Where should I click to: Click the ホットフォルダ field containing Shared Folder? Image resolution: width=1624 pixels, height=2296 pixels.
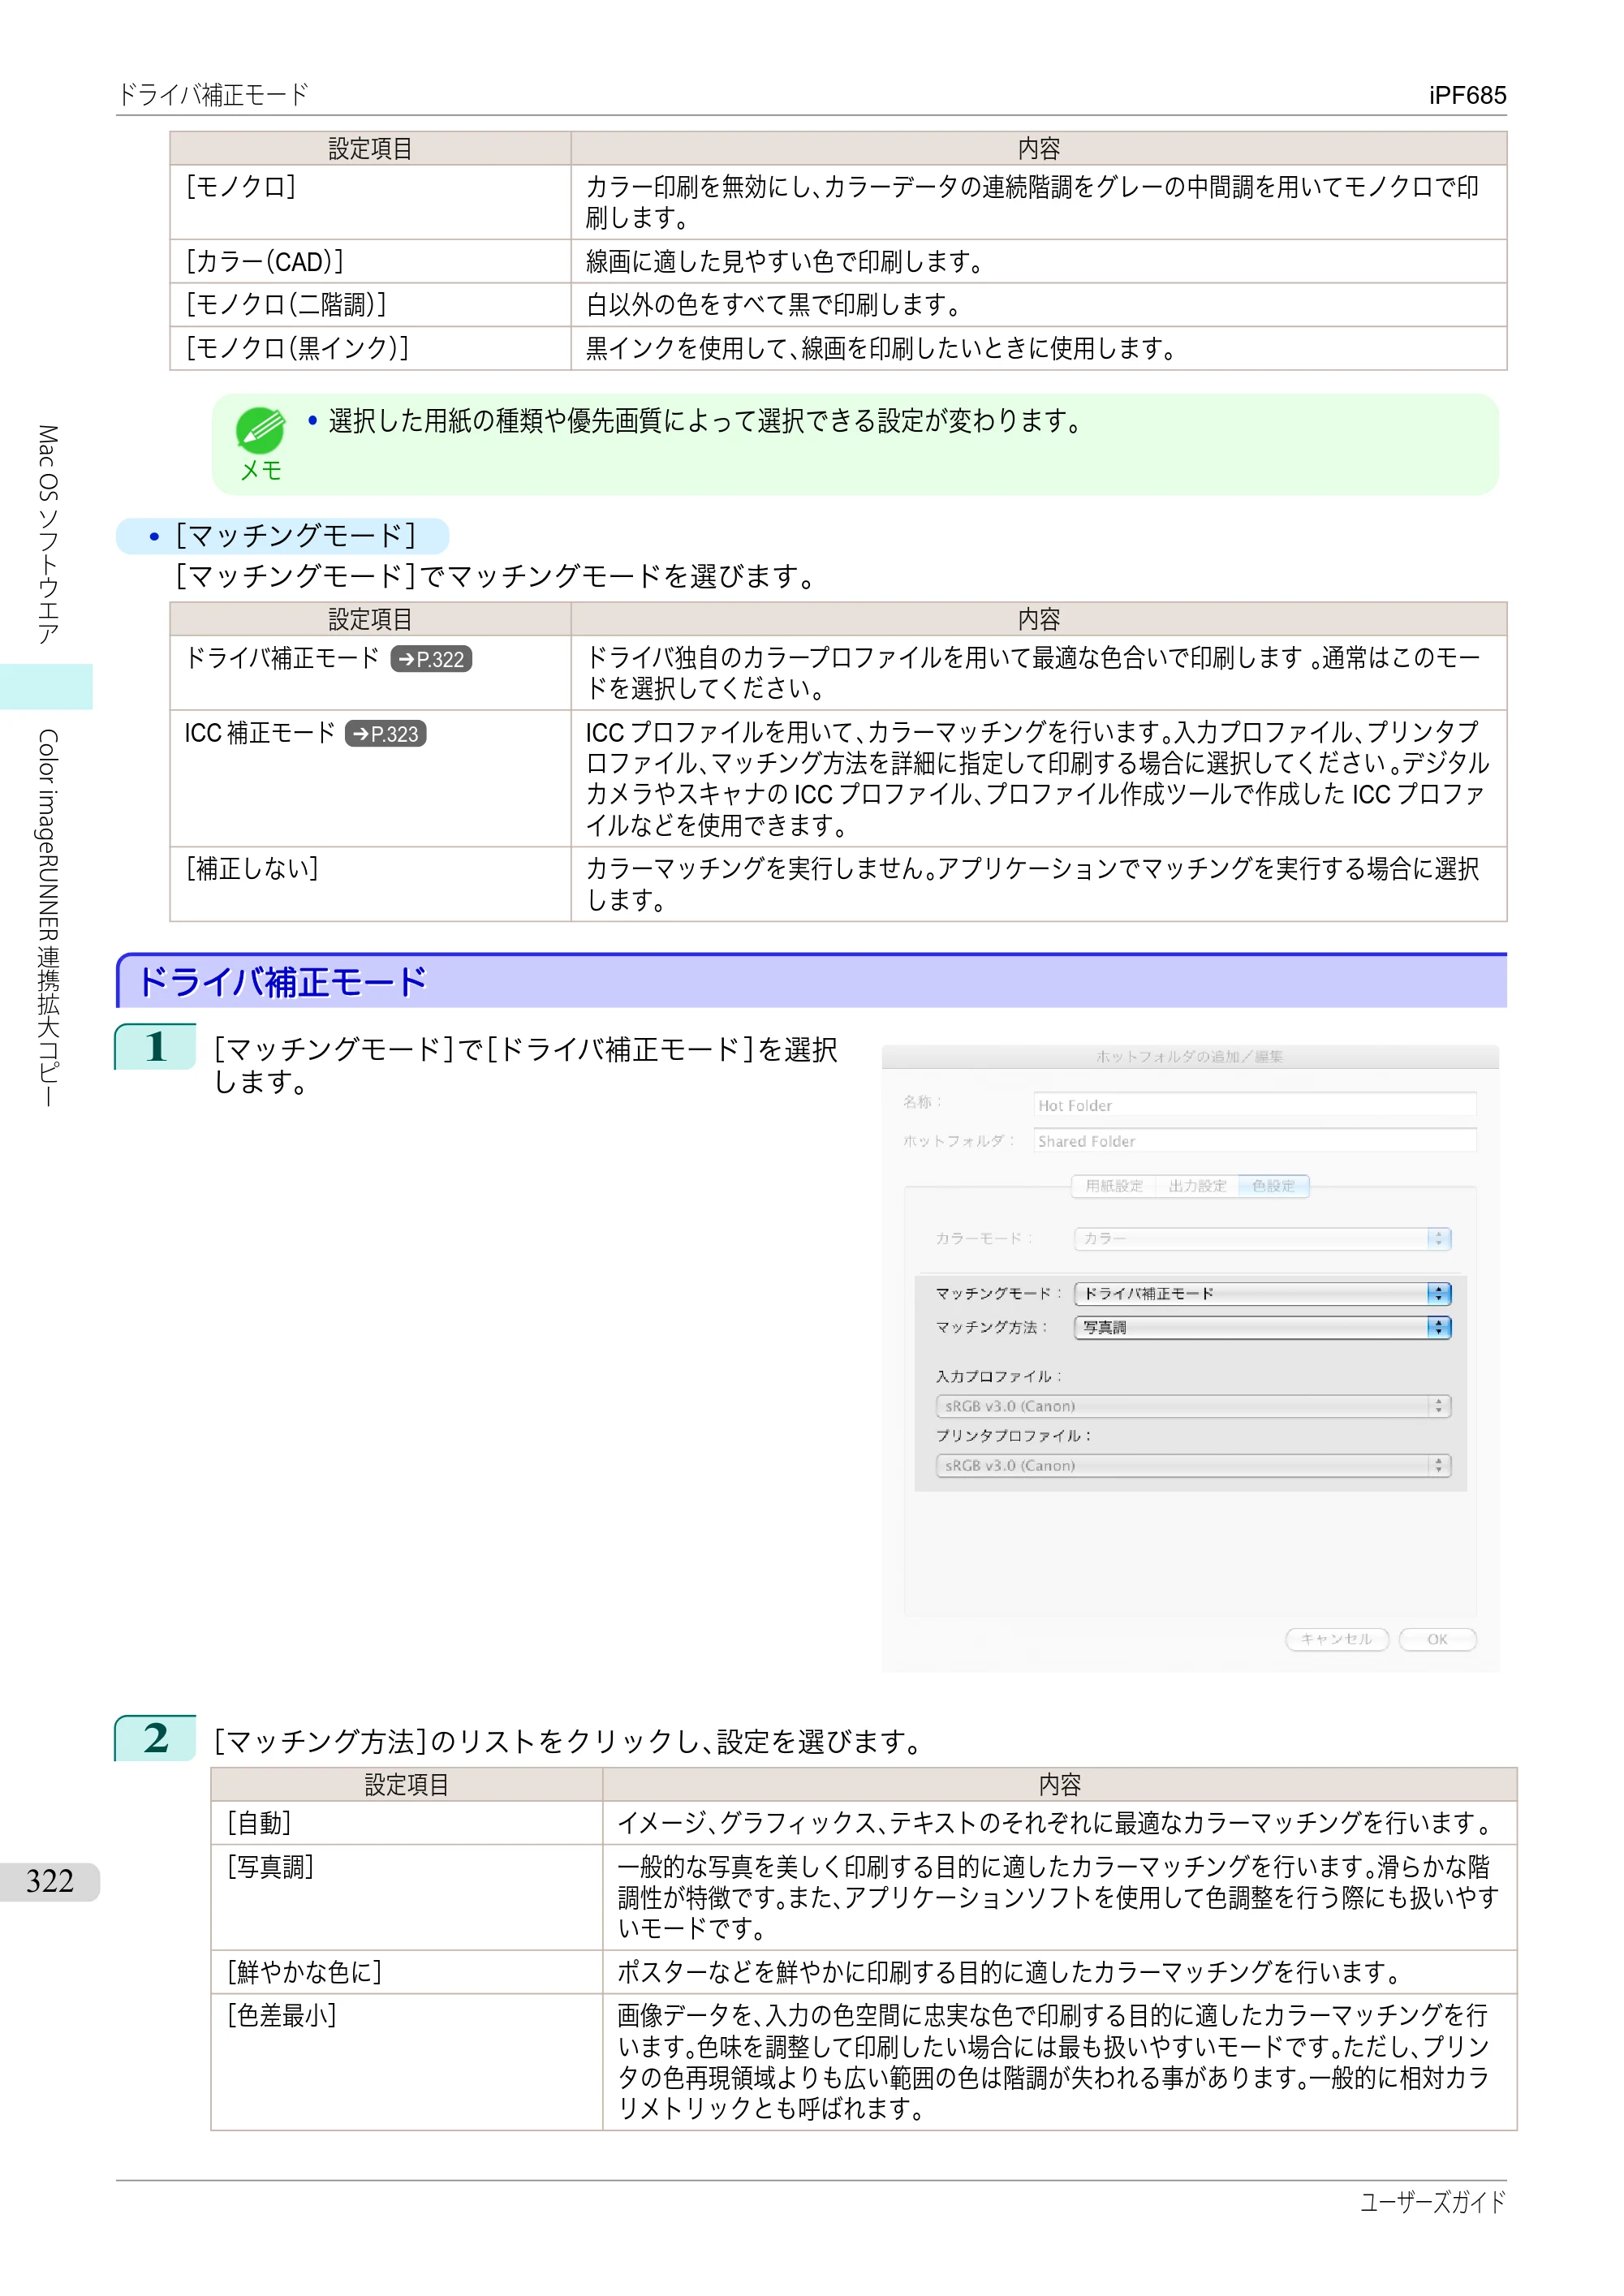(x=1255, y=1141)
